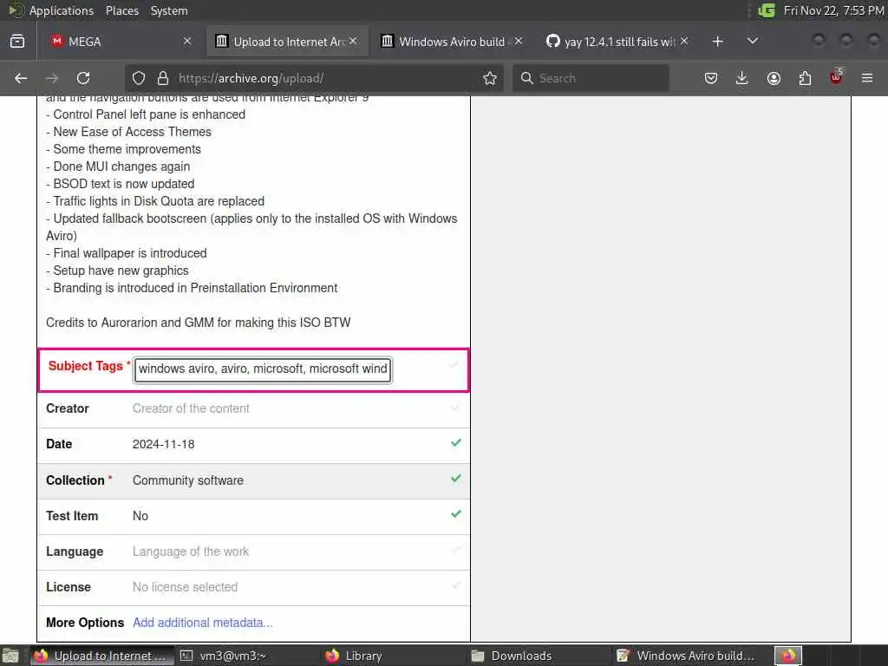Open the site security lock info
Screen dimensions: 888x666
click(163, 78)
